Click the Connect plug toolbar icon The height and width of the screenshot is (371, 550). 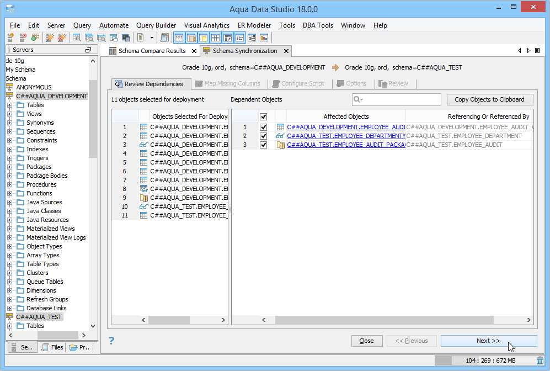pos(50,38)
